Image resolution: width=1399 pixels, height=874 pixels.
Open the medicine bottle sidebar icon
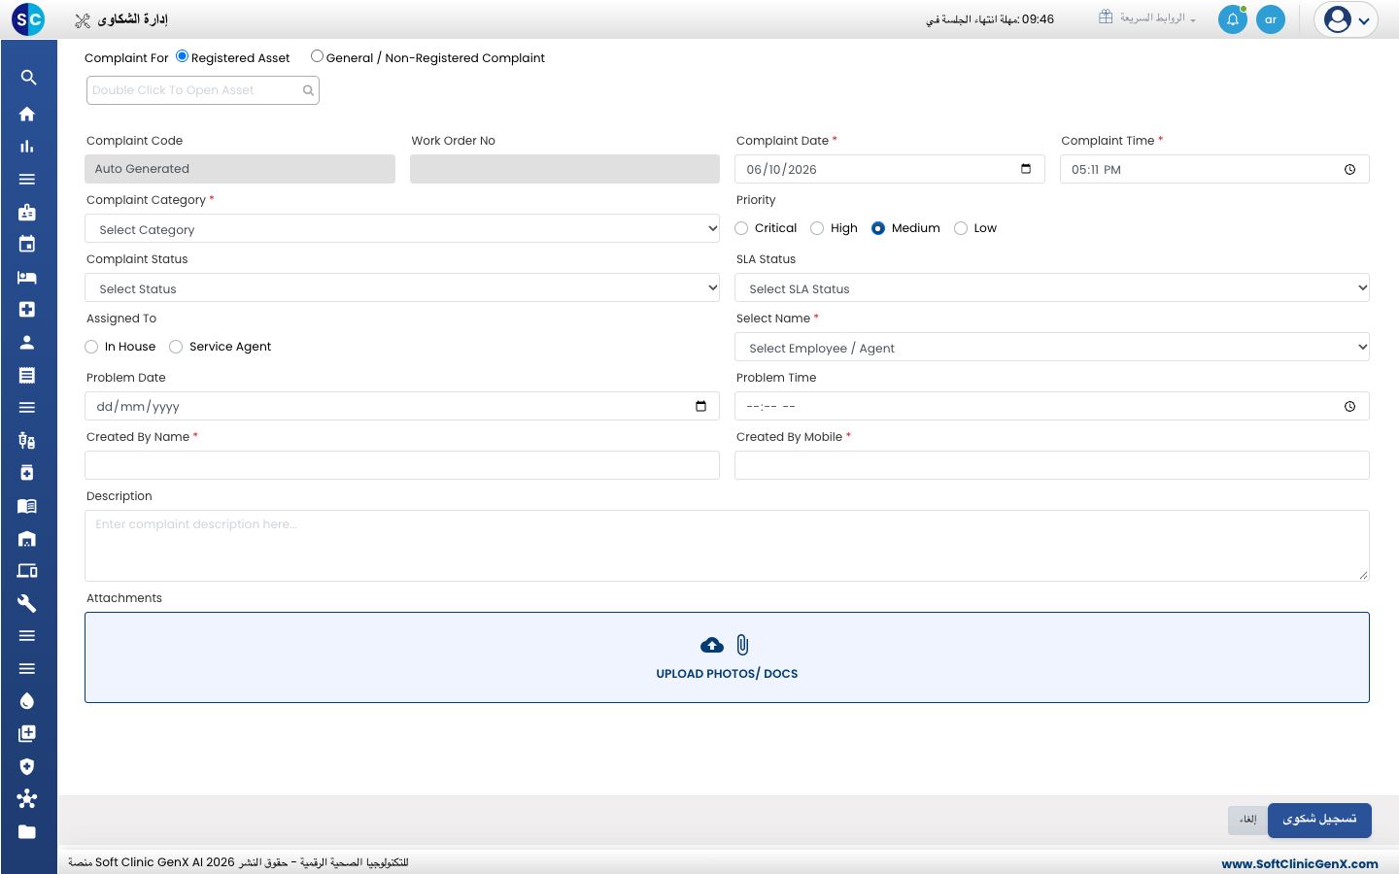click(27, 473)
